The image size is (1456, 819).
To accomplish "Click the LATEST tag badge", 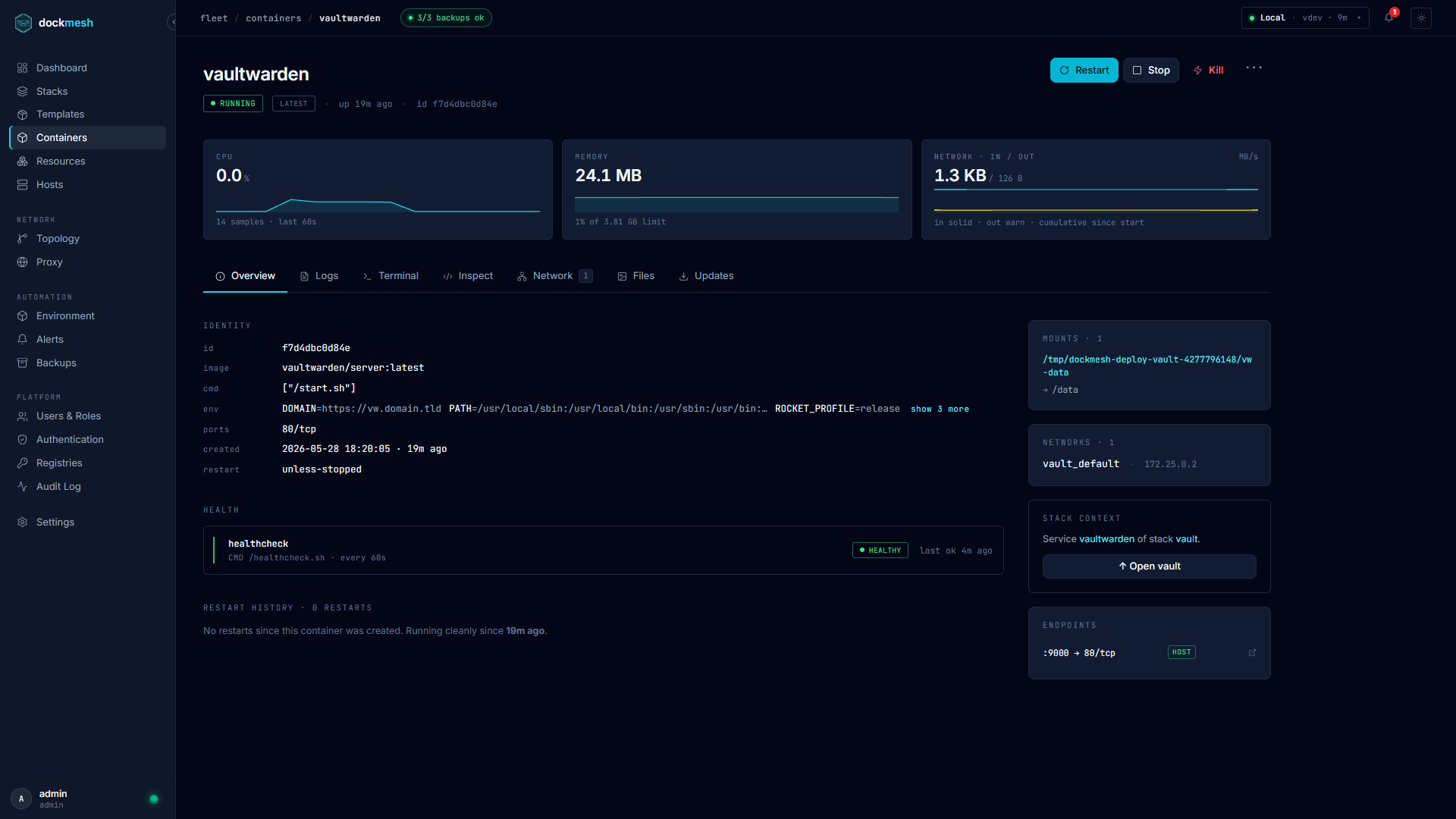I will 293,104.
